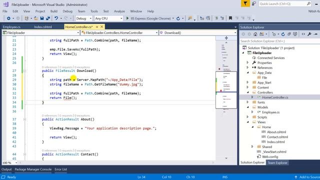This screenshot has height=180, width=320.
Task: Click Add to Source Control in the status bar
Action: coord(307,177)
